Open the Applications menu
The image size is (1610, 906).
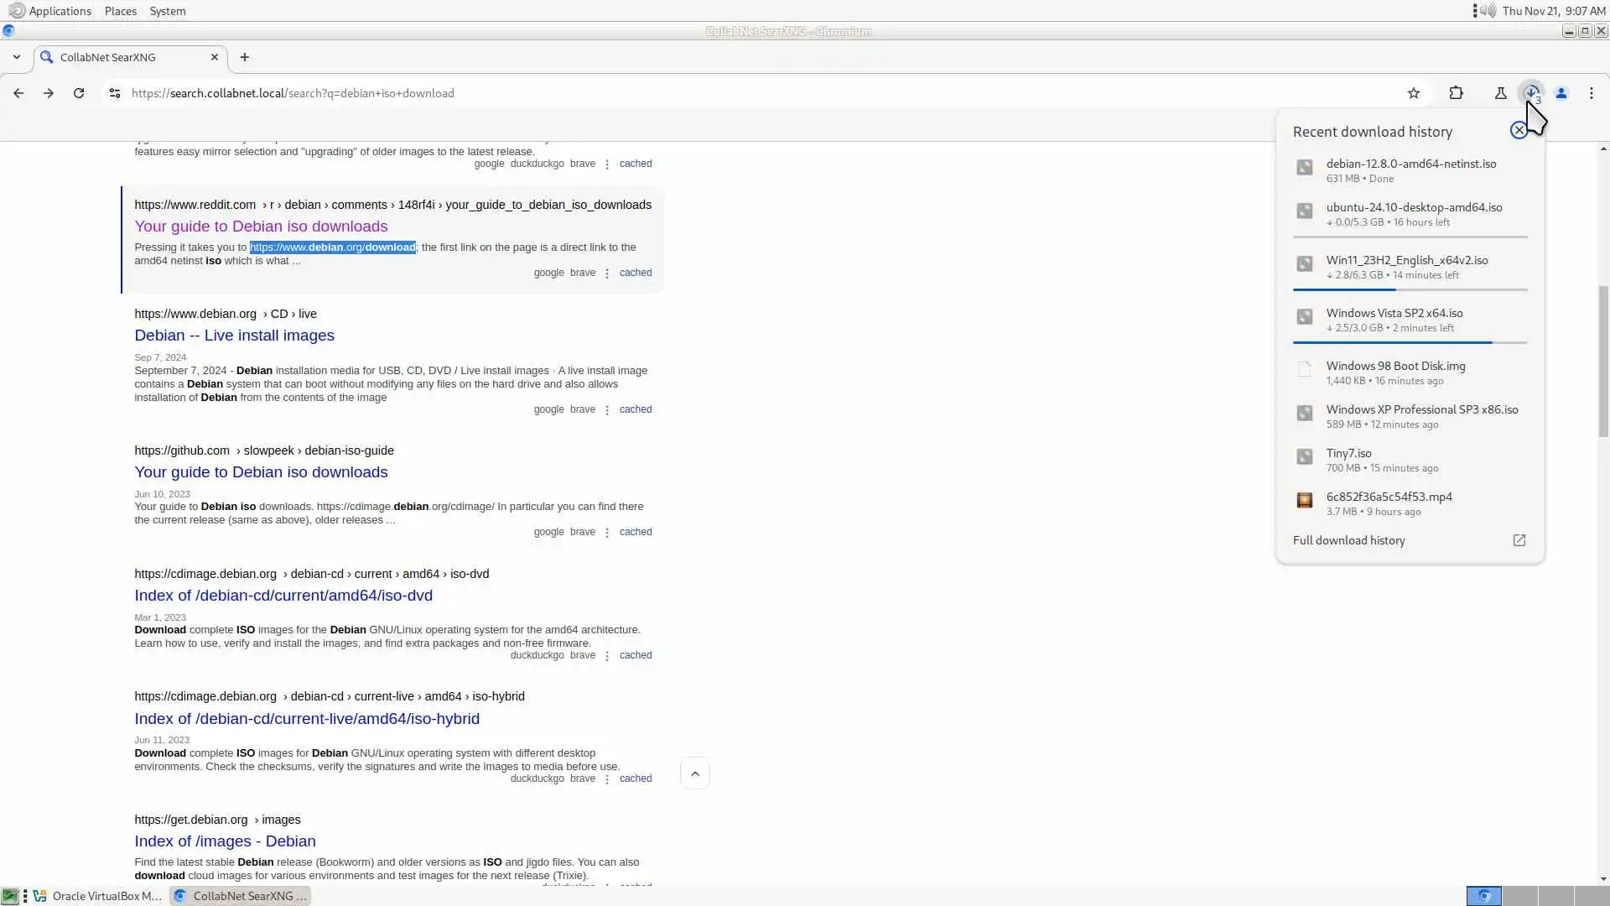coord(59,11)
